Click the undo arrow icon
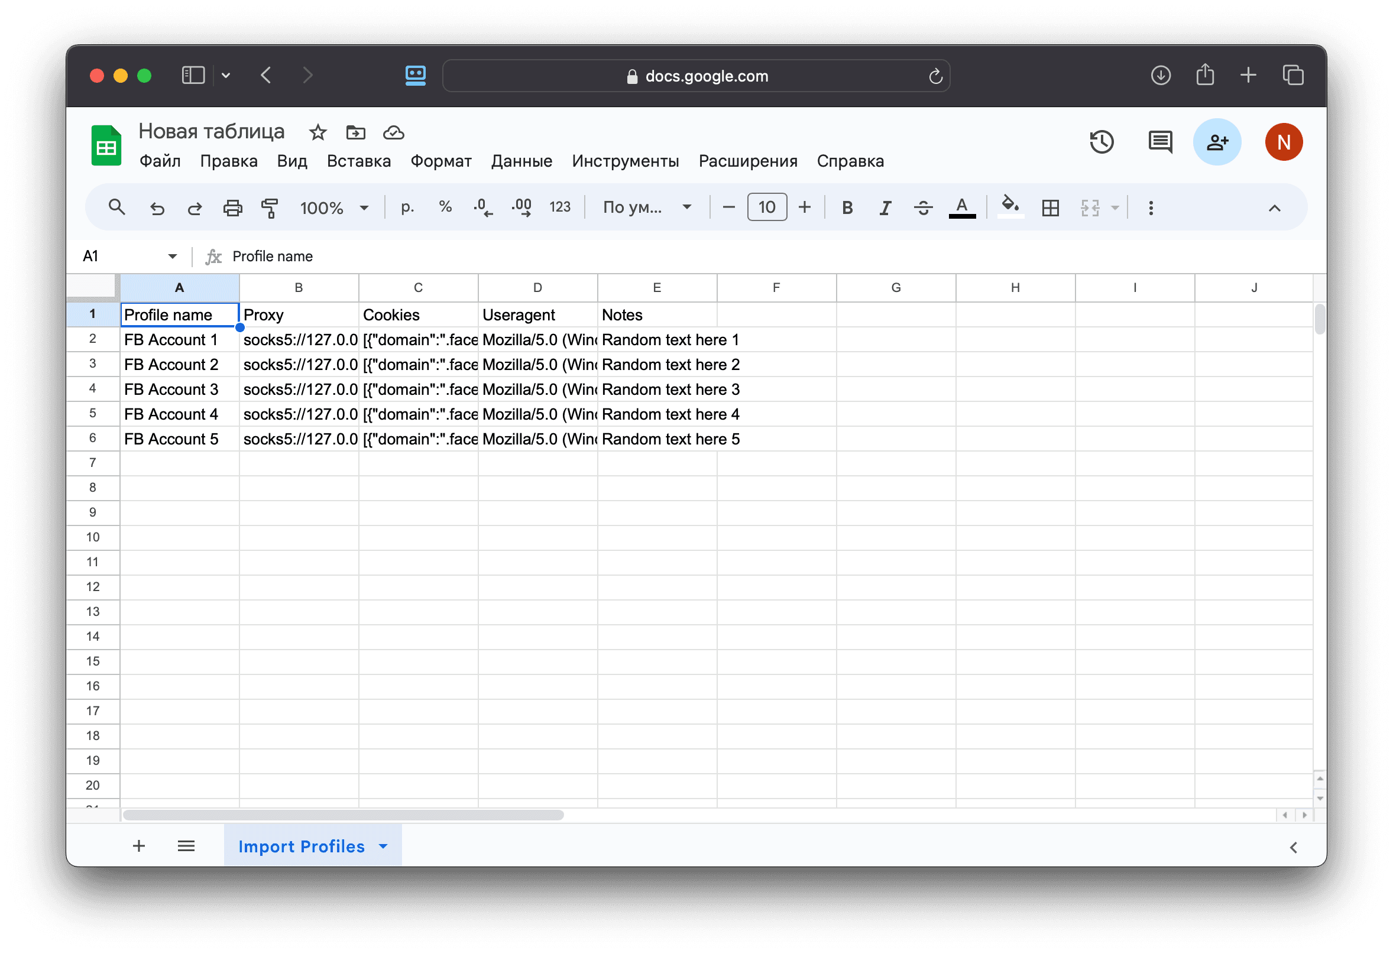 (x=157, y=208)
